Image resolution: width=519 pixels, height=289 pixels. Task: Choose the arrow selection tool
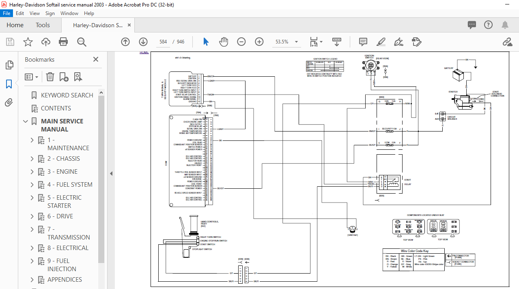[206, 42]
